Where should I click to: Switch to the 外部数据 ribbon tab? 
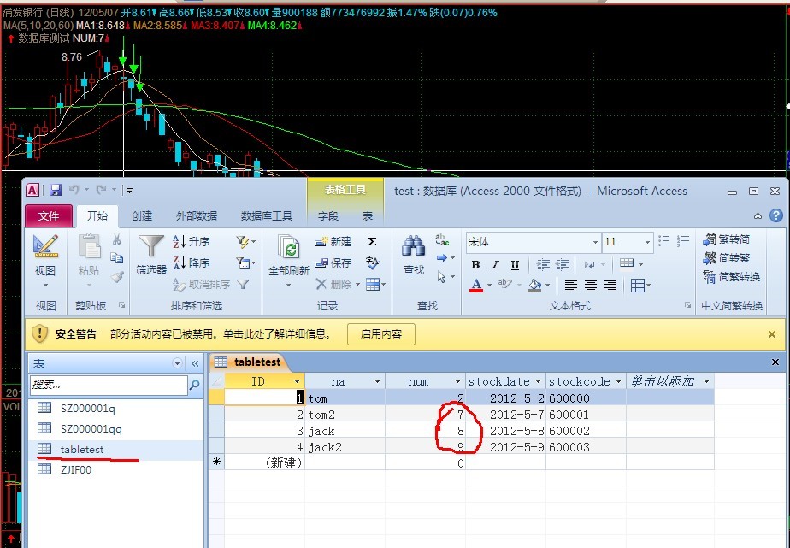[197, 216]
